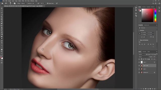The image size is (161, 90).
Task: Select the Clone Stamp tool
Action: [2, 28]
